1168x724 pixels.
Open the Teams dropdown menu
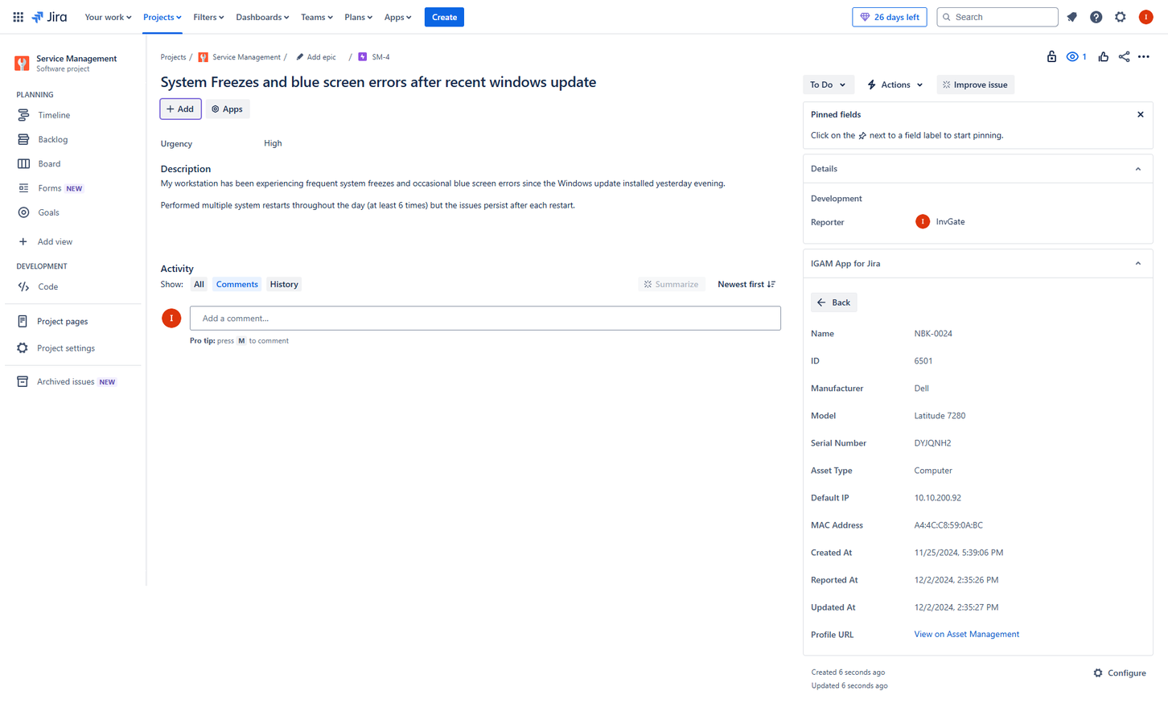(316, 17)
